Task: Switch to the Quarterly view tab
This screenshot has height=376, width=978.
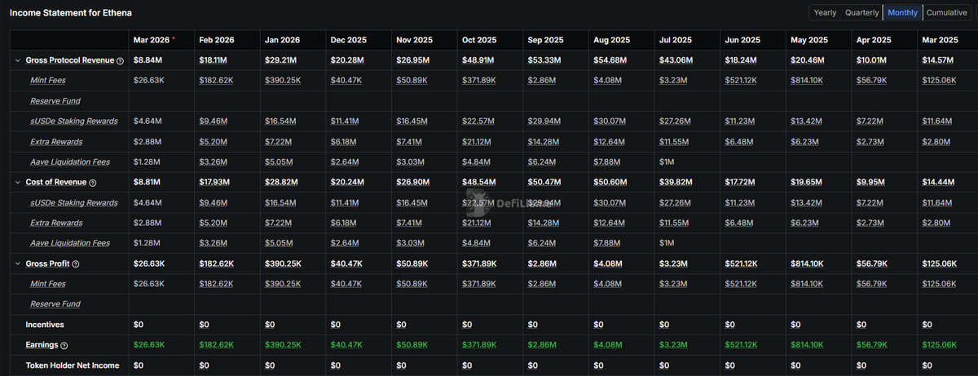Action: [861, 12]
